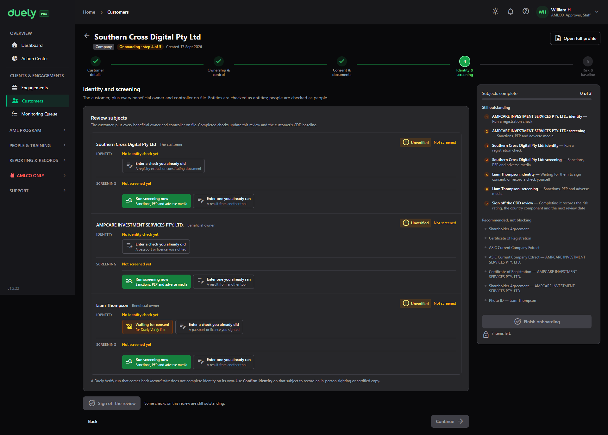This screenshot has height=435, width=608.
Task: Run screening now for Southern Cross Digital
Action: pyautogui.click(x=156, y=201)
